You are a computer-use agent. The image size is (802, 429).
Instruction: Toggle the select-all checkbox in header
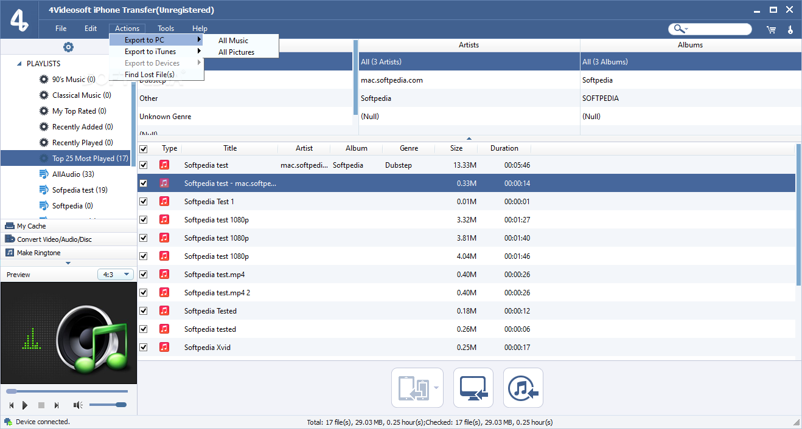coord(143,149)
